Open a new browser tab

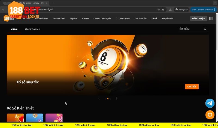[52, 3]
